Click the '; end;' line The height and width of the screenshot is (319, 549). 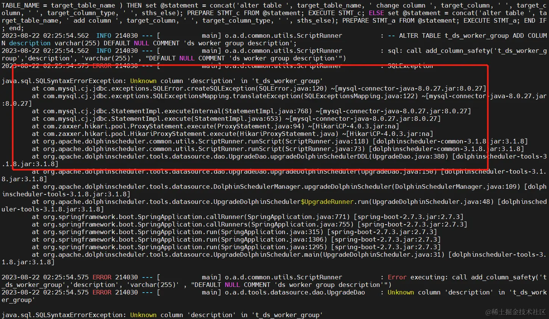pos(13,28)
